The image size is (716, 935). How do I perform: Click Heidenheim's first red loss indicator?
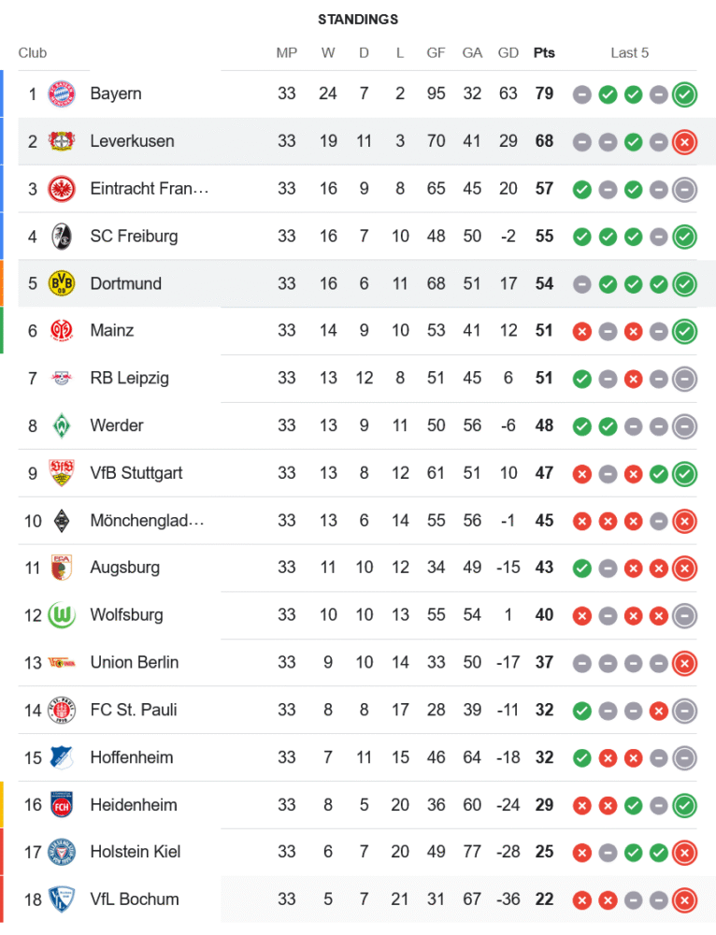coord(581,805)
